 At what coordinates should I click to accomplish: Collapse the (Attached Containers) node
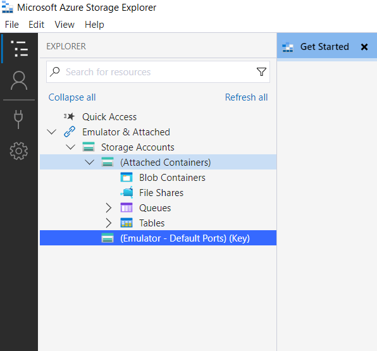[x=89, y=163]
